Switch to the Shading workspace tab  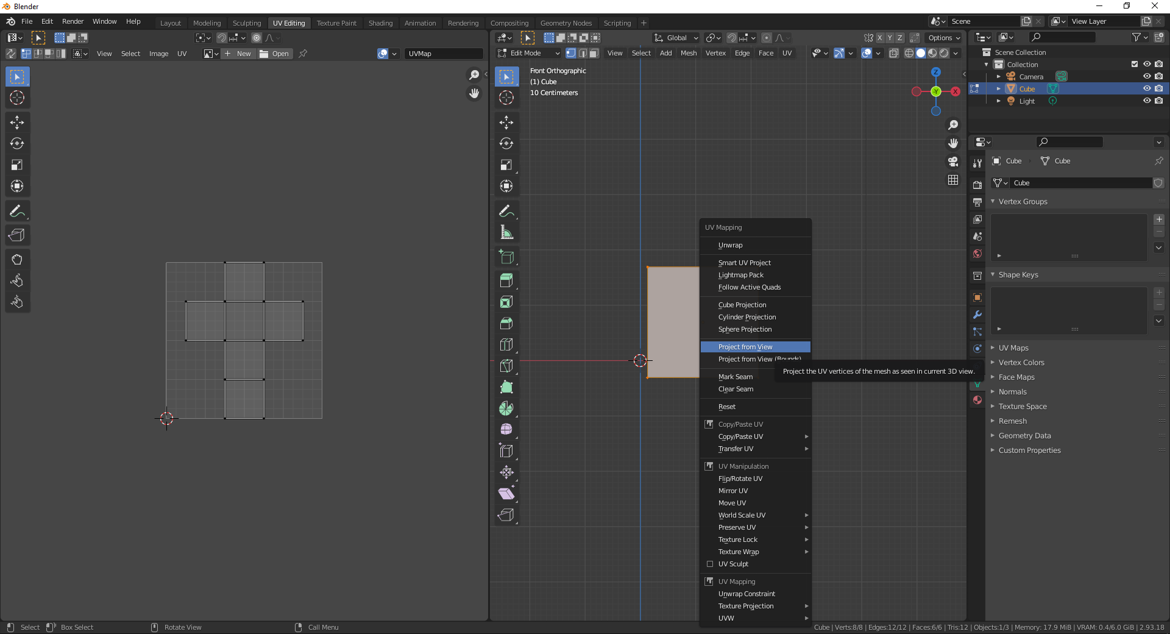(380, 23)
